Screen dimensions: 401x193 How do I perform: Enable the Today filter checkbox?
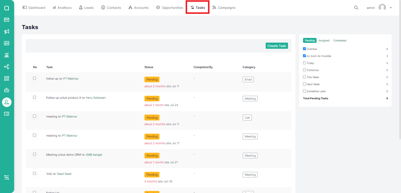(305, 63)
